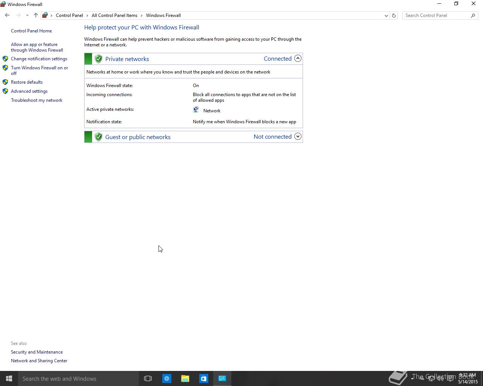The image size is (483, 386).
Task: Expand the Guest or public networks section
Action: [298, 136]
